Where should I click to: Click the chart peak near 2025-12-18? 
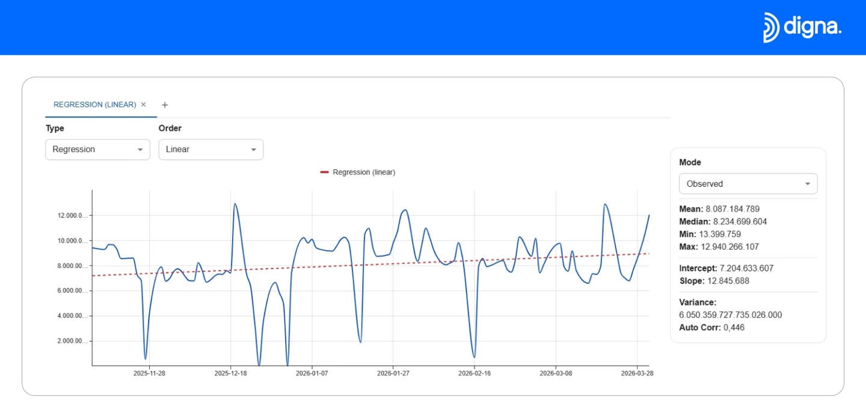point(235,204)
